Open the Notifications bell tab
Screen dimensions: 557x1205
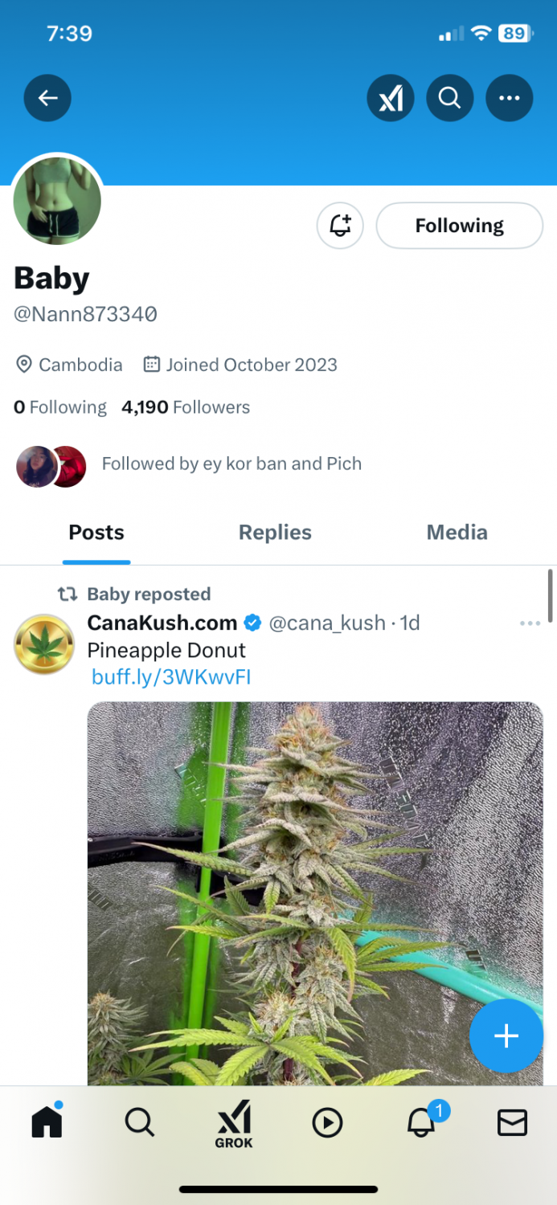(422, 1121)
